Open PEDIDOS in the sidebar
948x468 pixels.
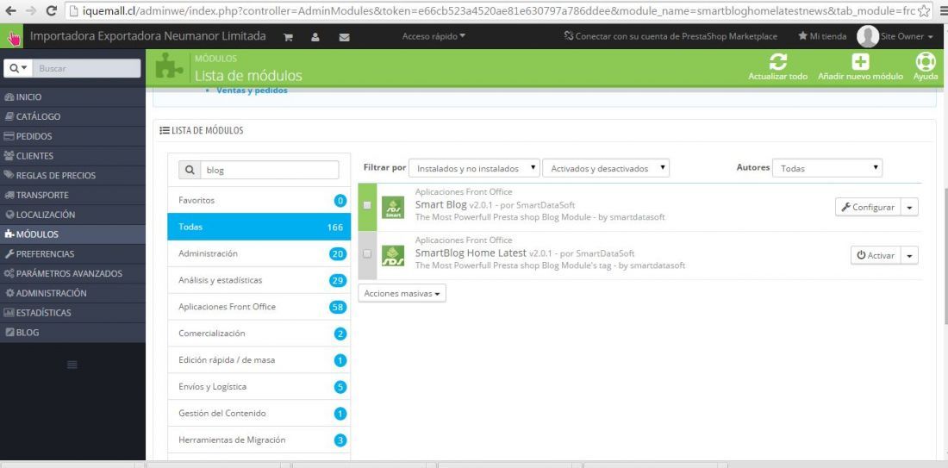[72, 136]
